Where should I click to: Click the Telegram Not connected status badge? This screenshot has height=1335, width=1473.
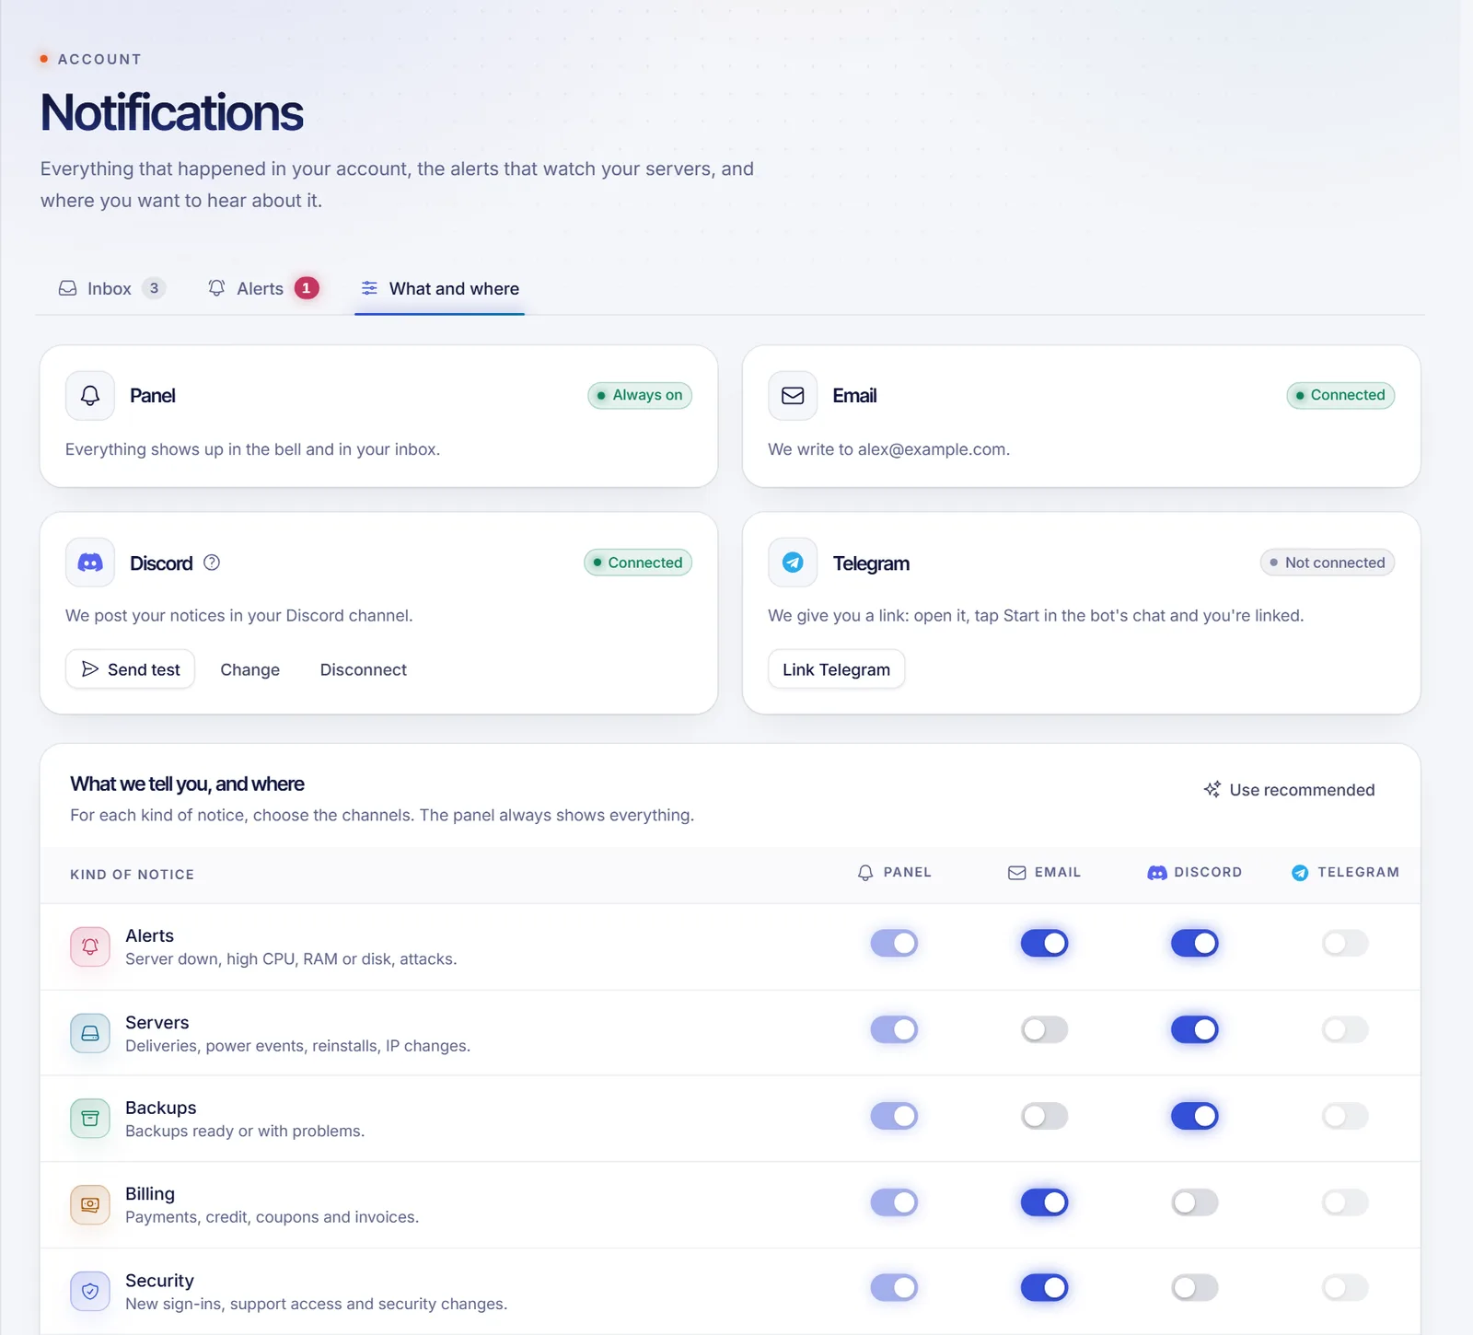(1328, 563)
